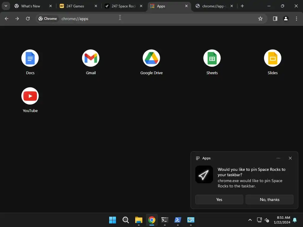The width and height of the screenshot is (303, 227).
Task: Show hidden system tray icons
Action: (250, 220)
